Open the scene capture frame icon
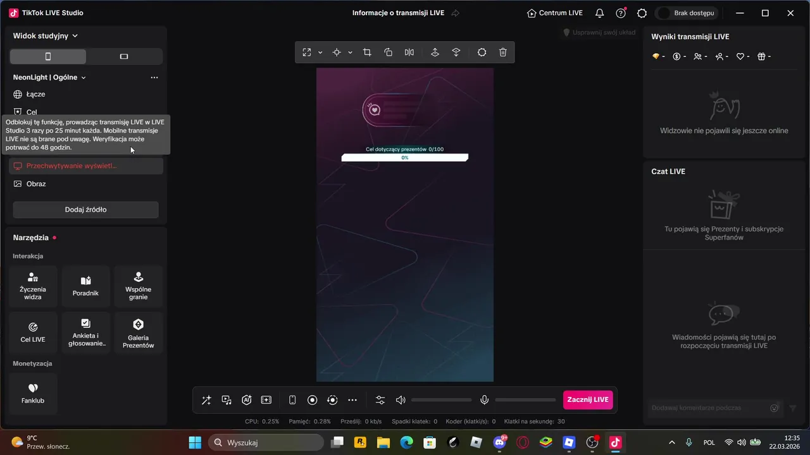Screen dimensions: 810x455 pos(266,400)
